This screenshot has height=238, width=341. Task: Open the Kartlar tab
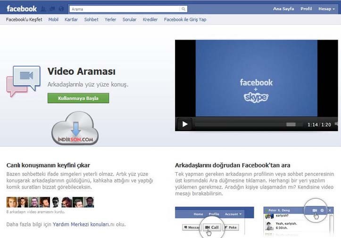(x=71, y=20)
